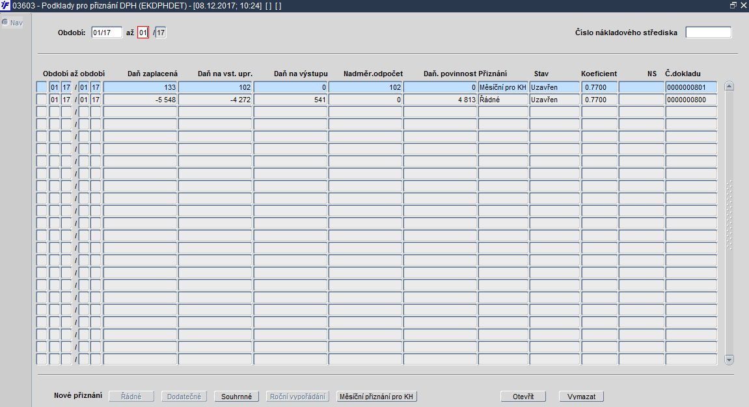Image resolution: width=749 pixels, height=407 pixels.
Task: Select Daň zaplacená value -5 548
Action: (141, 100)
